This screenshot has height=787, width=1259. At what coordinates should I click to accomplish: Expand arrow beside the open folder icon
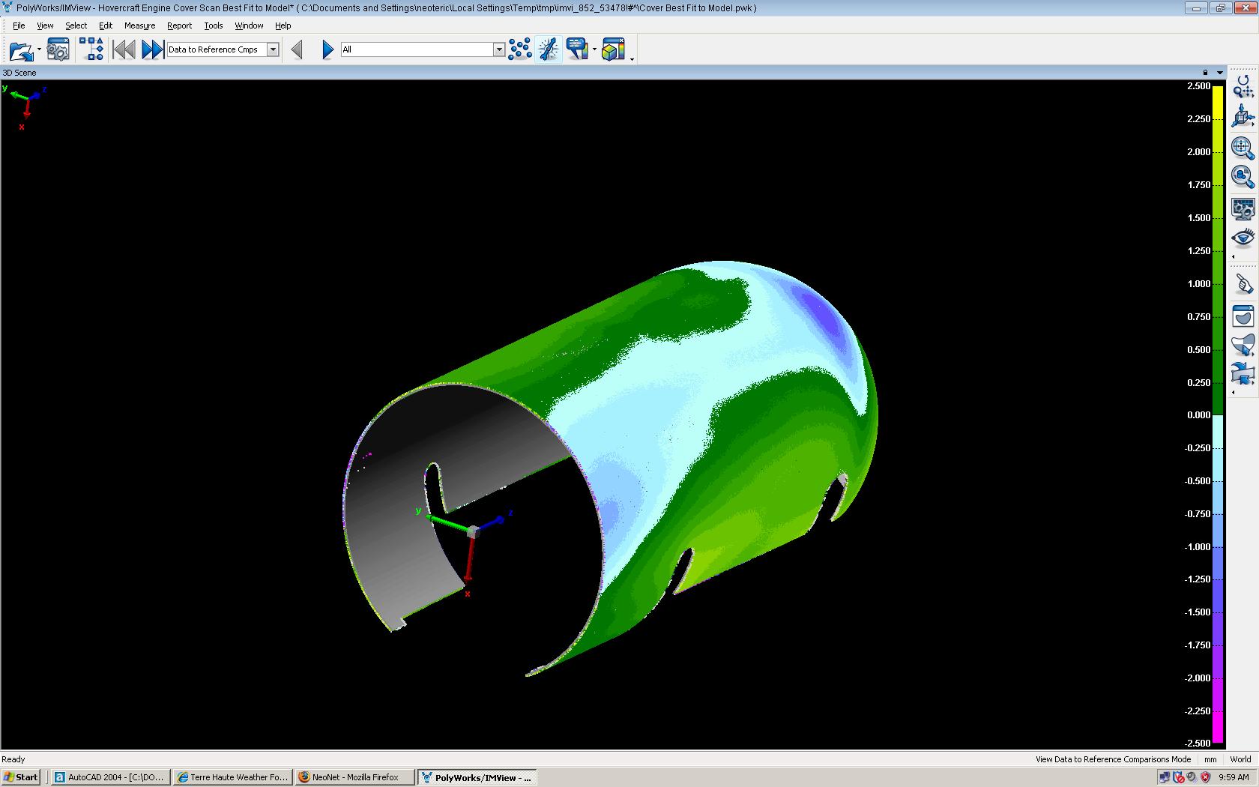[39, 50]
